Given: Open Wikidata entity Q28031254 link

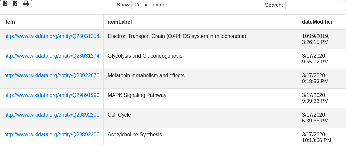Looking at the screenshot, I should tap(52, 36).
